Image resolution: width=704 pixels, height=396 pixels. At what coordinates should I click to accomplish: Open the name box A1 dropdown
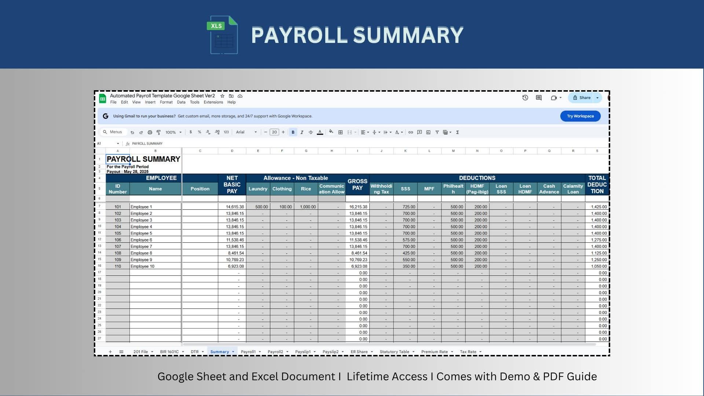coord(118,144)
